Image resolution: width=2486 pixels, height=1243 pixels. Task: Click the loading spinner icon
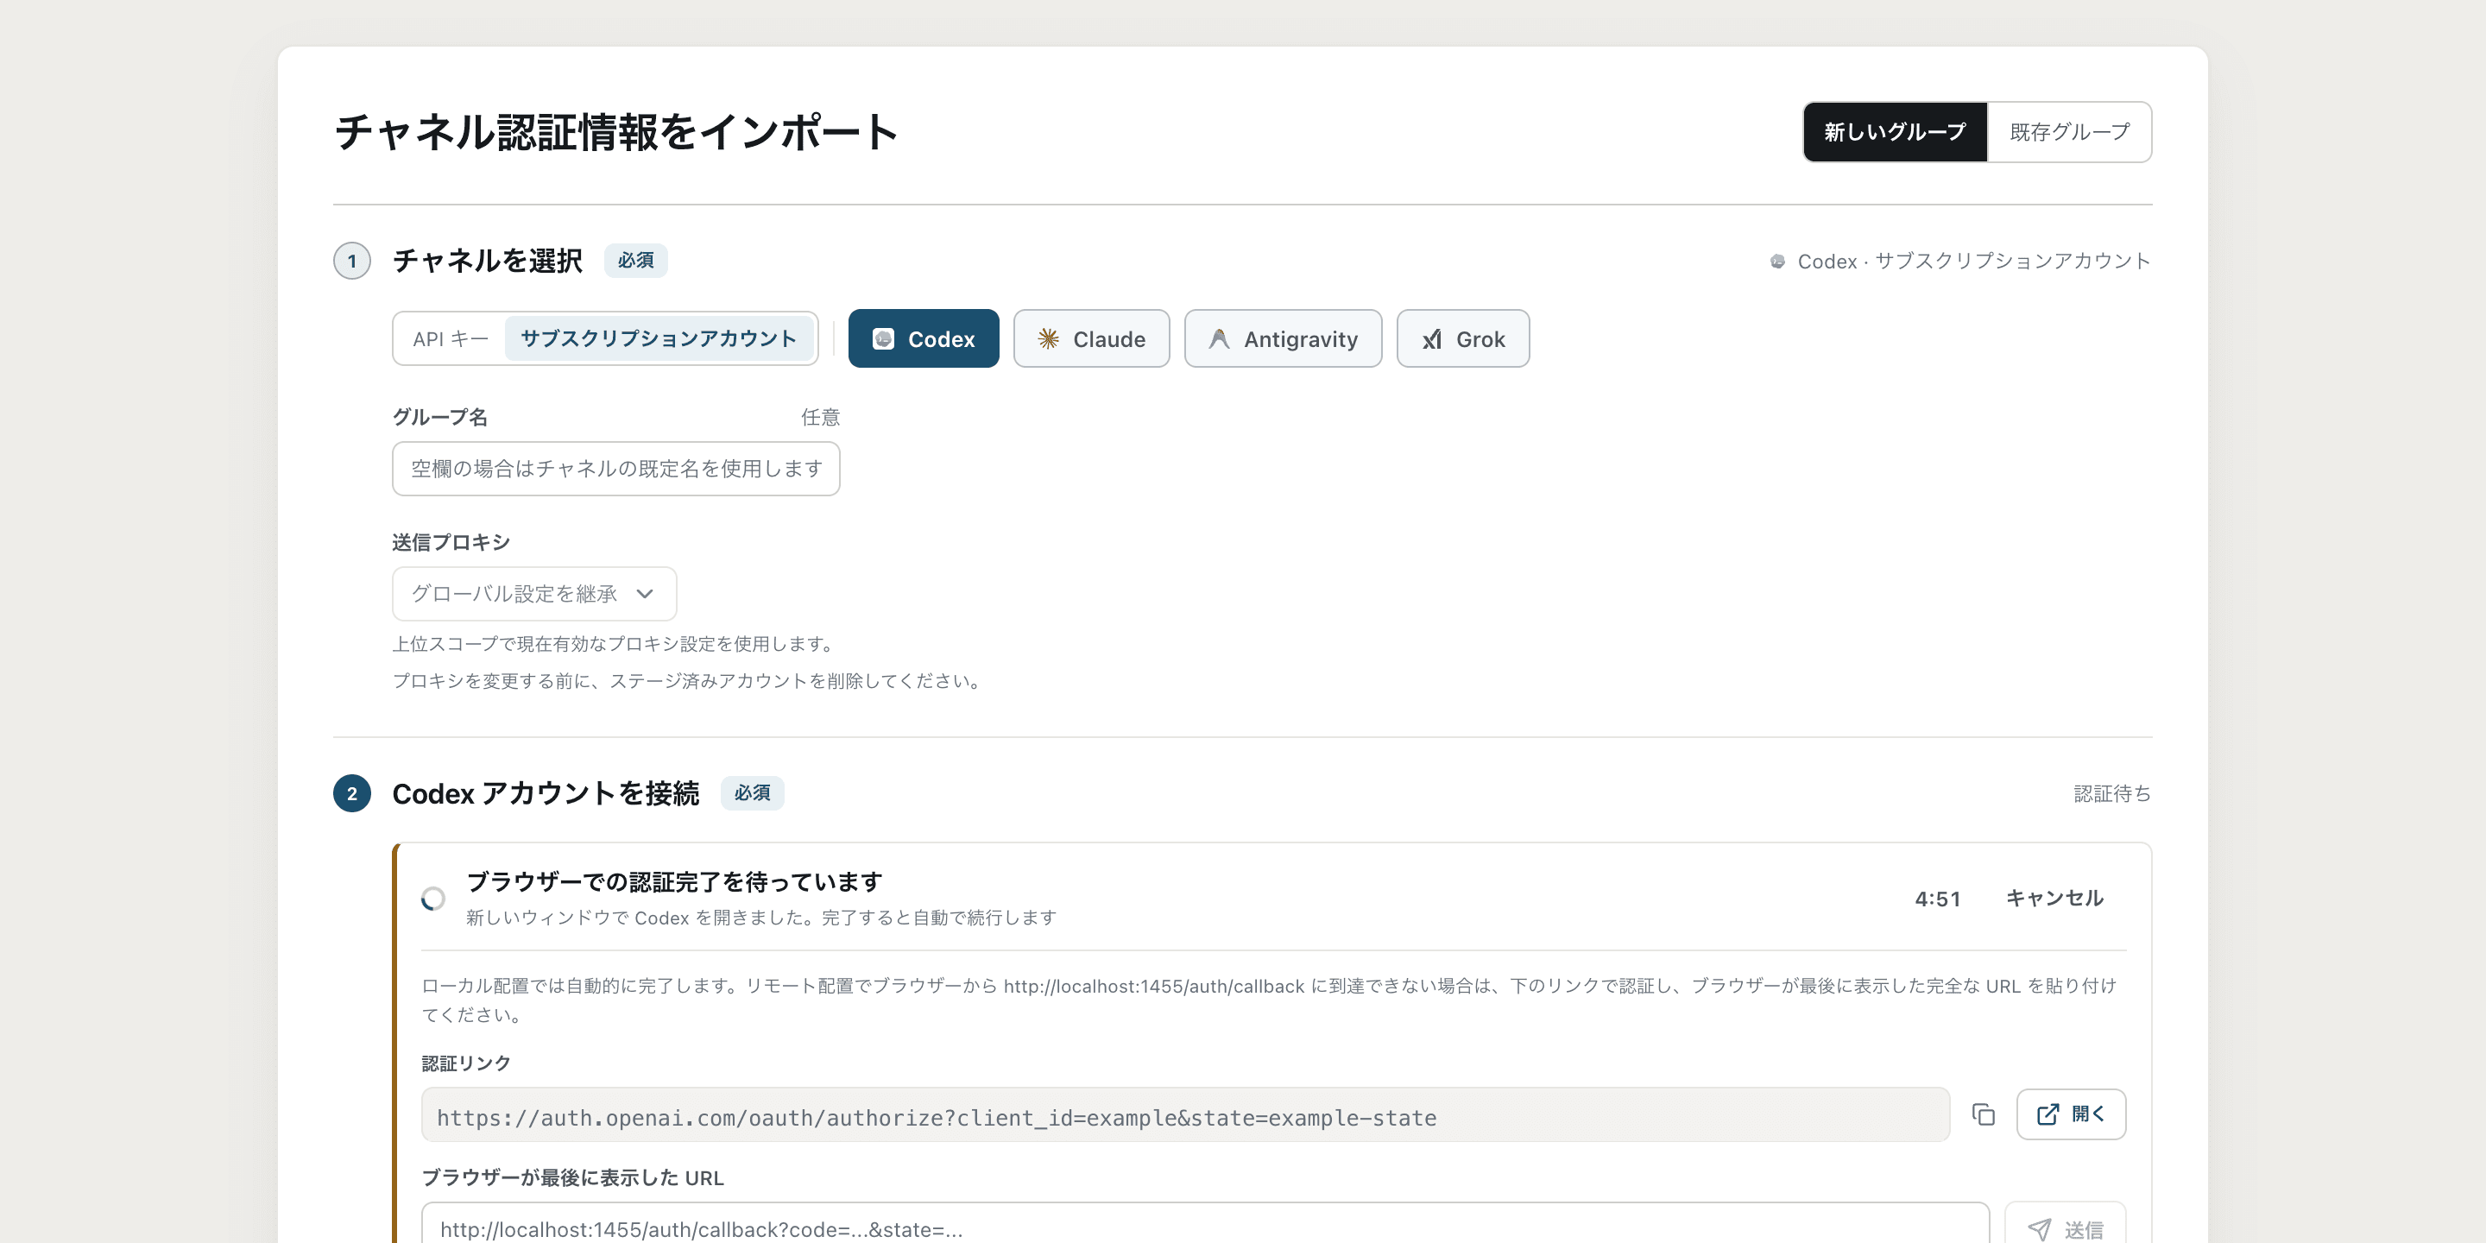[433, 899]
